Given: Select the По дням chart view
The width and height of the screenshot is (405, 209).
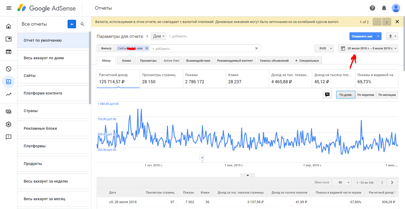Looking at the screenshot, I should point(345,95).
